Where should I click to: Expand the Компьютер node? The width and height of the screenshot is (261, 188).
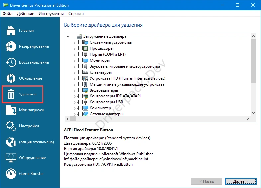[x=74, y=108]
